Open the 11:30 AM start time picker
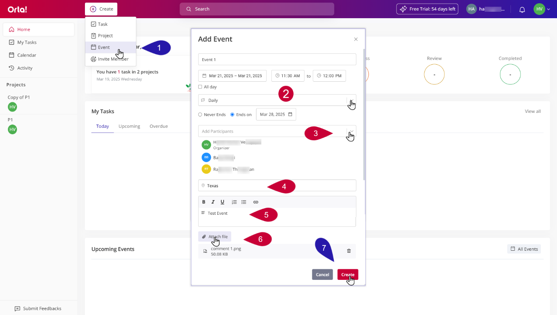557x315 pixels. pos(287,76)
